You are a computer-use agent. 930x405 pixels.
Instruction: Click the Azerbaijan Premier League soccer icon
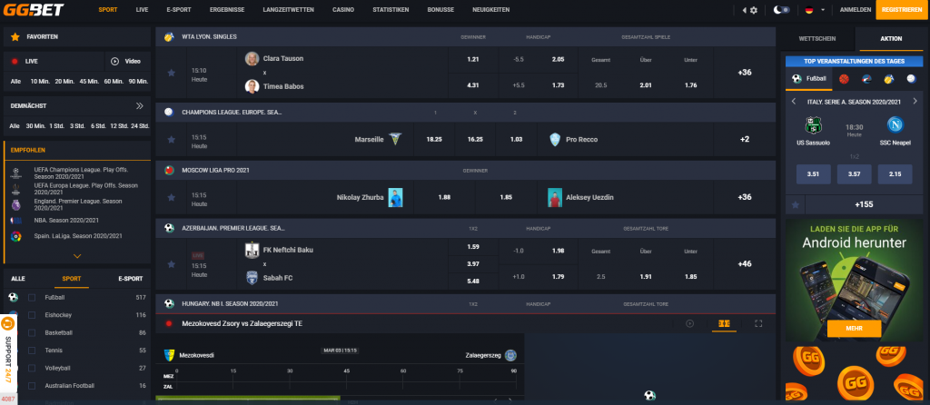pos(169,228)
